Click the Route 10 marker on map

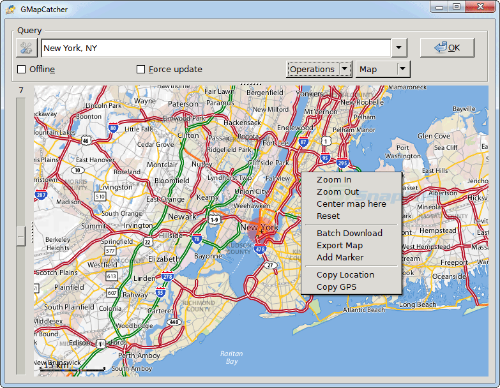tap(77, 170)
